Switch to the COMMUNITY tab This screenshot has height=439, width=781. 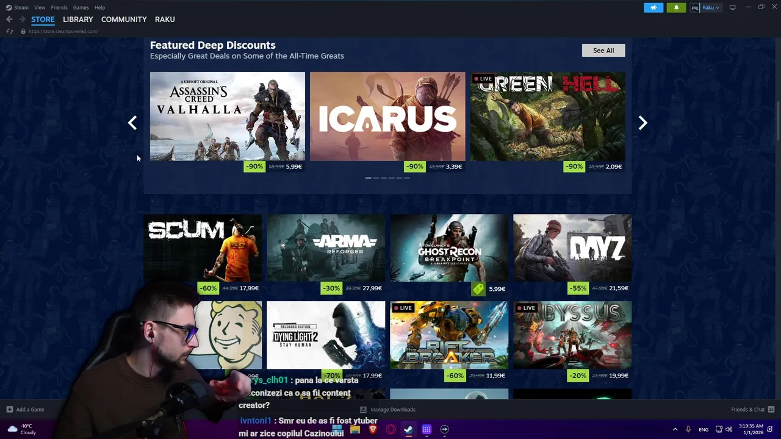124,20
